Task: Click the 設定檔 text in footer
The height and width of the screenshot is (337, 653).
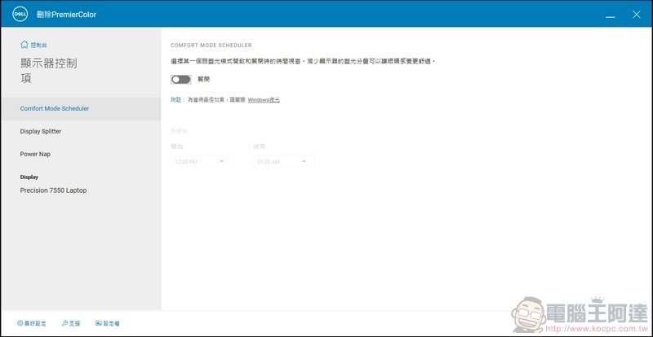Action: click(x=112, y=323)
